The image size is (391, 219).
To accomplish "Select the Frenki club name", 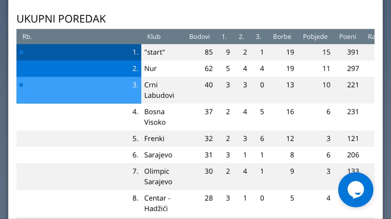I will 154,139.
